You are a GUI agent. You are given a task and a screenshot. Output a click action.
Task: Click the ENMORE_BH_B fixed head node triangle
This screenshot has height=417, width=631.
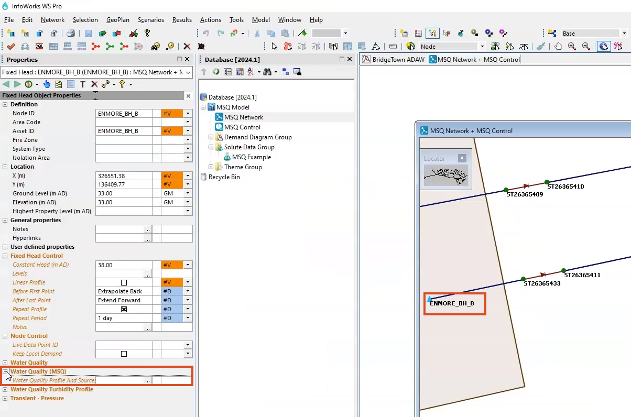pyautogui.click(x=430, y=299)
